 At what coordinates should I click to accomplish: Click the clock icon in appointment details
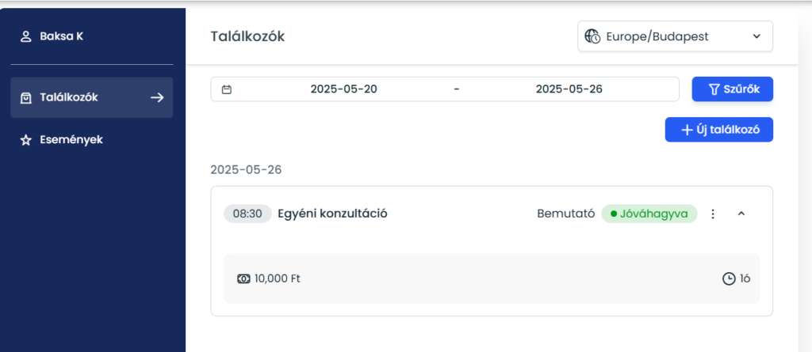pyautogui.click(x=729, y=278)
